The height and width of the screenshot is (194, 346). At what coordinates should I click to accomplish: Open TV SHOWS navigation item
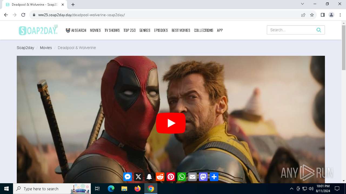[112, 30]
